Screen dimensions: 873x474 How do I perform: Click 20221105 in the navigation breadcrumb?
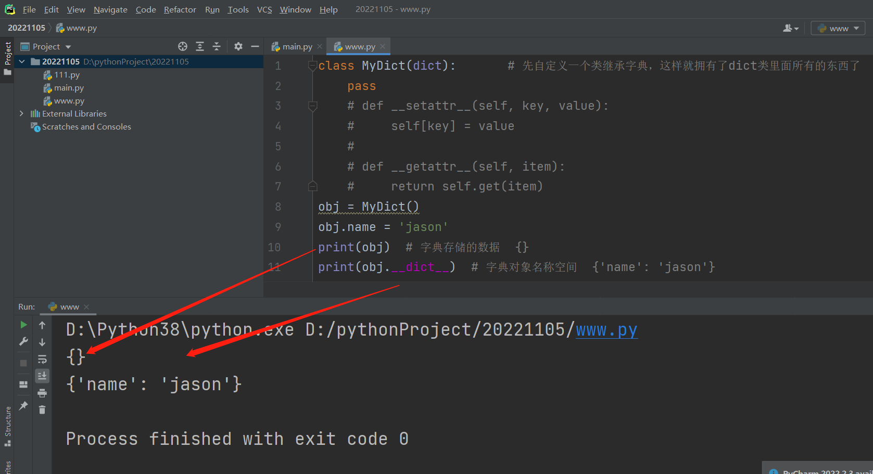pos(27,28)
